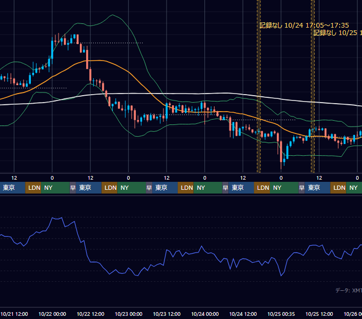Select the NY session spanning 10/23 00:00
Image resolution: width=362 pixels, height=319 pixels.
(x=131, y=188)
